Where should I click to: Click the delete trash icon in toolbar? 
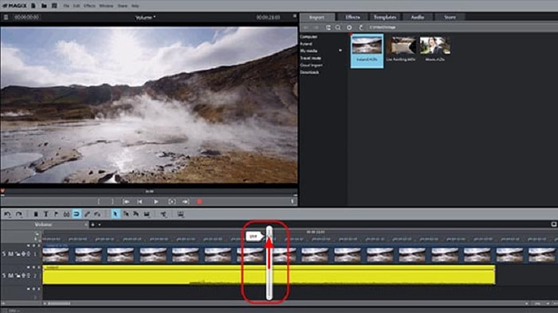point(36,214)
